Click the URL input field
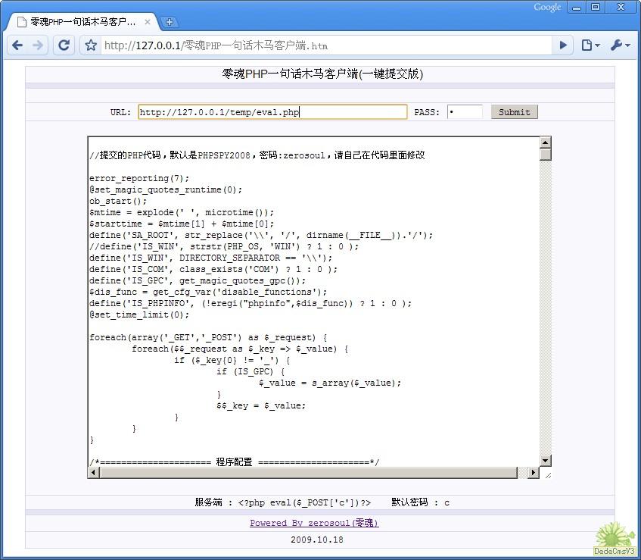Screen dimensions: 641x560 (x=272, y=111)
